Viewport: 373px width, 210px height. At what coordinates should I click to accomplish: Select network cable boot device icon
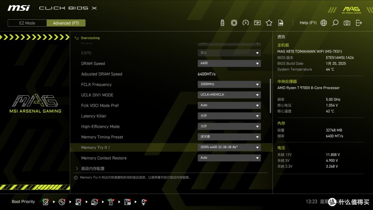coord(144,202)
